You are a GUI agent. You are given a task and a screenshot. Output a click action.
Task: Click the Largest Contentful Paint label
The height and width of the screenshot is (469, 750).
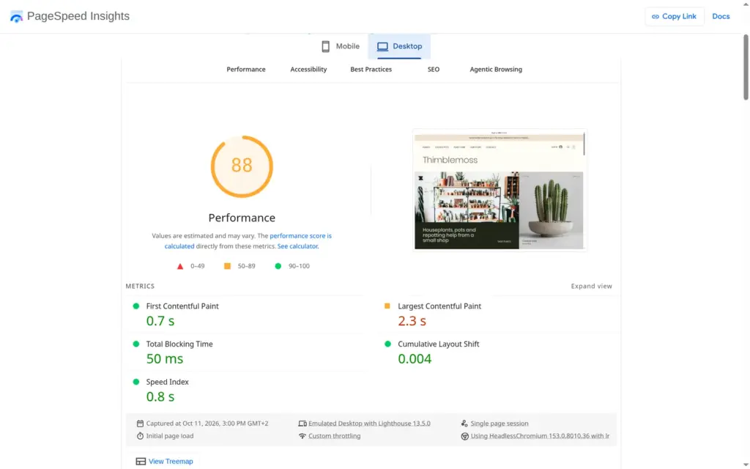click(439, 306)
